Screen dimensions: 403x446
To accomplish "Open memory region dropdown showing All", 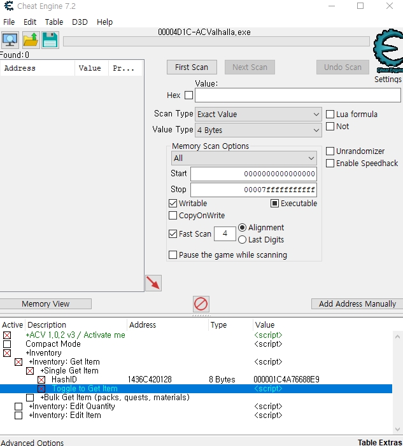I will [244, 158].
